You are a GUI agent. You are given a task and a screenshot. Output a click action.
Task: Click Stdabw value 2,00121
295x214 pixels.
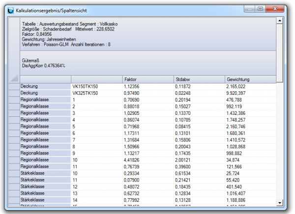tap(183, 160)
